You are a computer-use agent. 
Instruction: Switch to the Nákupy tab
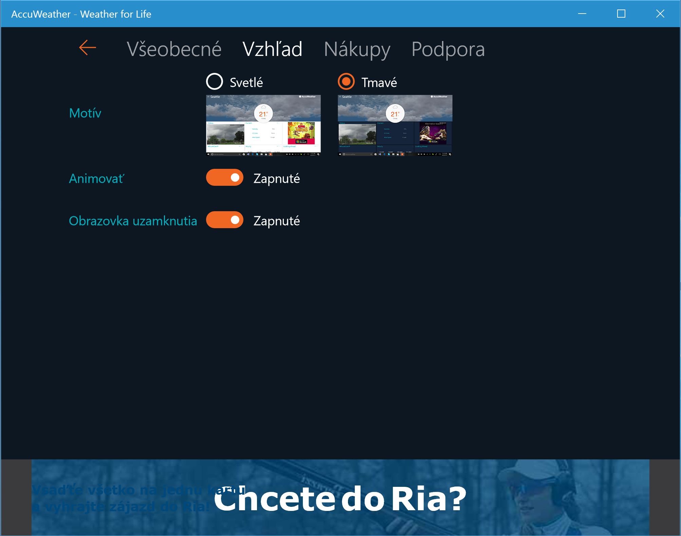coord(357,49)
